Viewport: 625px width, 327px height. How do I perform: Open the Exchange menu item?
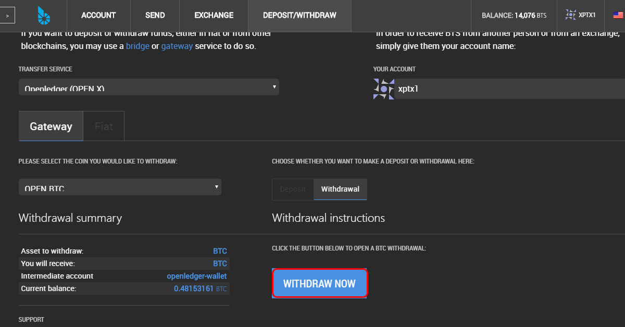(x=214, y=16)
